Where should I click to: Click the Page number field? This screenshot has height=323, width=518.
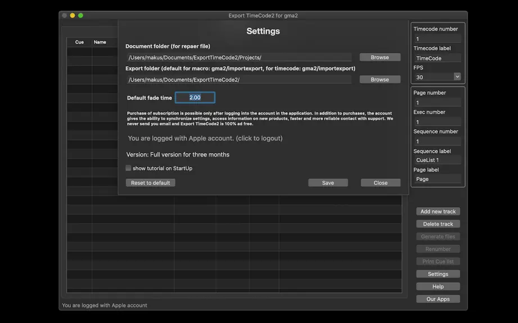pos(438,103)
